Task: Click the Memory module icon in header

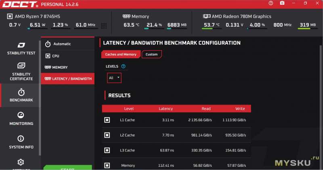Action: coord(126,16)
